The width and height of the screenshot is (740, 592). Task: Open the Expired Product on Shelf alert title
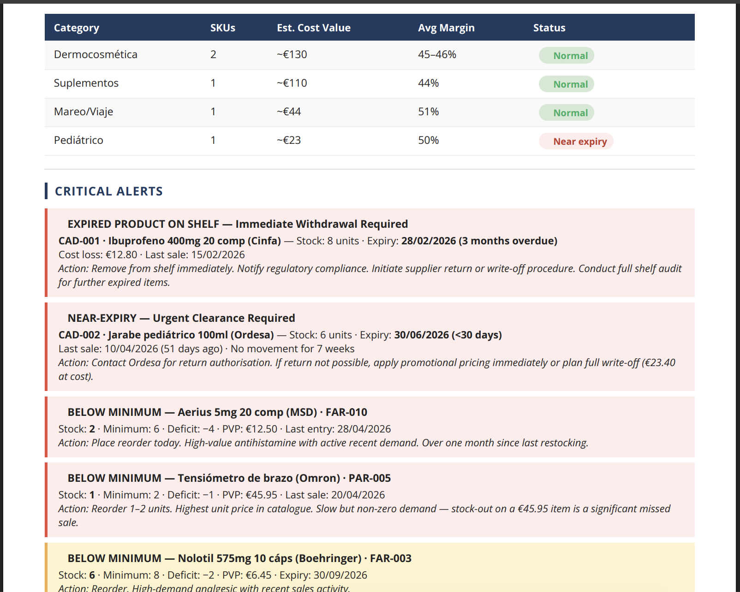238,224
